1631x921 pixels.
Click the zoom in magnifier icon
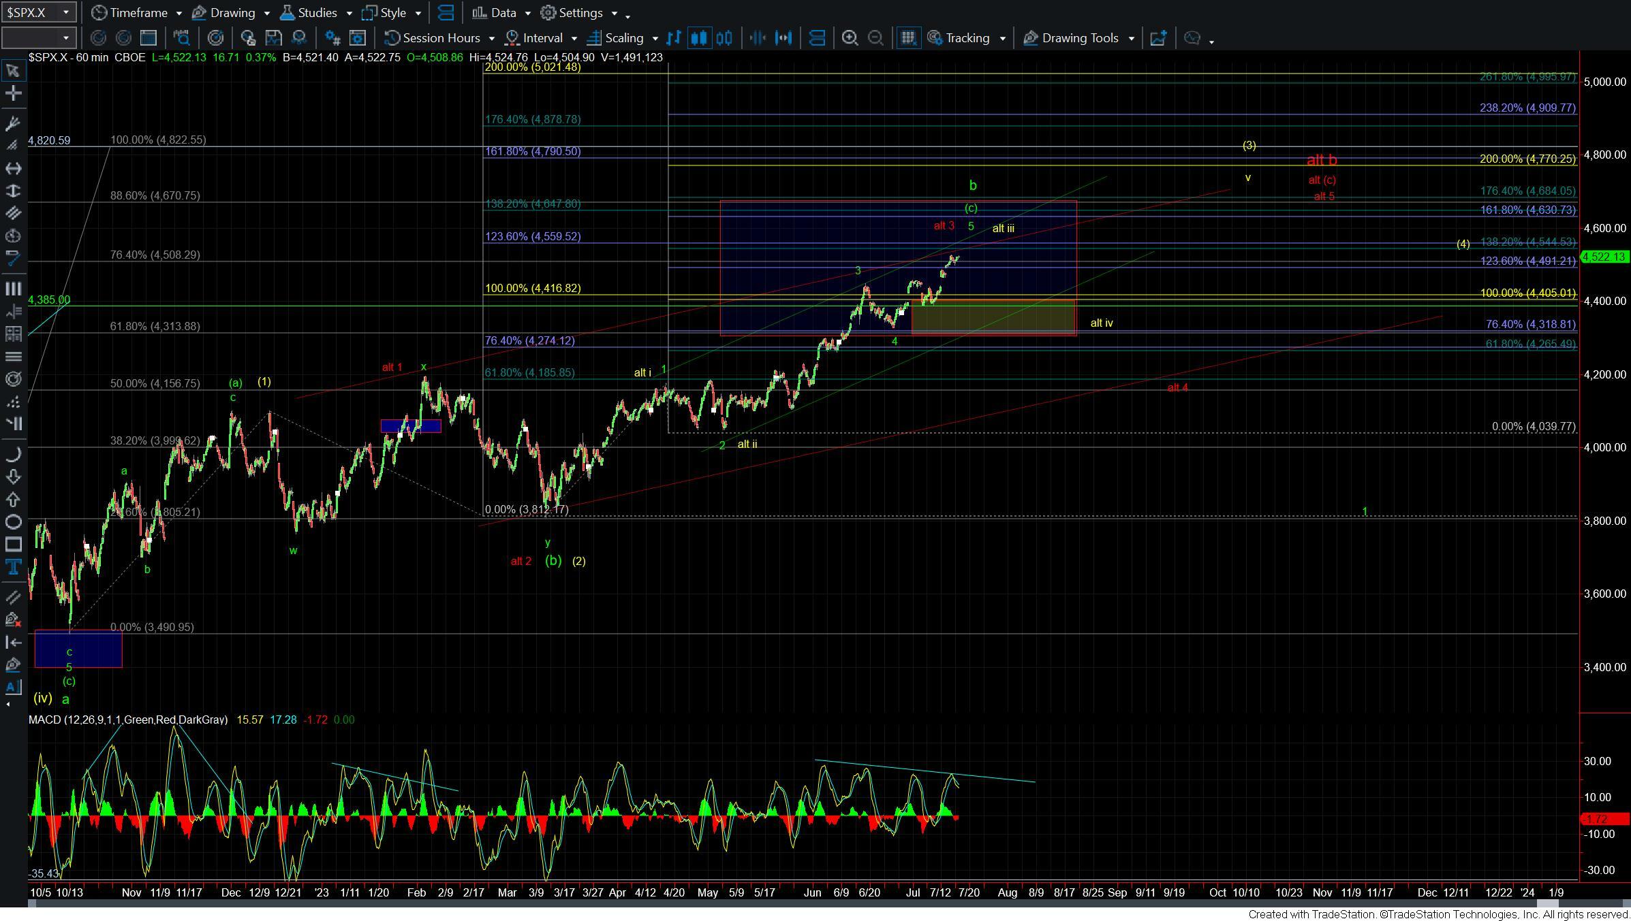850,38
